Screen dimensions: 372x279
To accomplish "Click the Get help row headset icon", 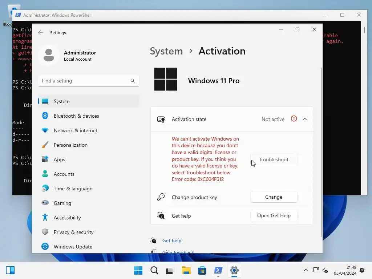I will click(x=161, y=215).
